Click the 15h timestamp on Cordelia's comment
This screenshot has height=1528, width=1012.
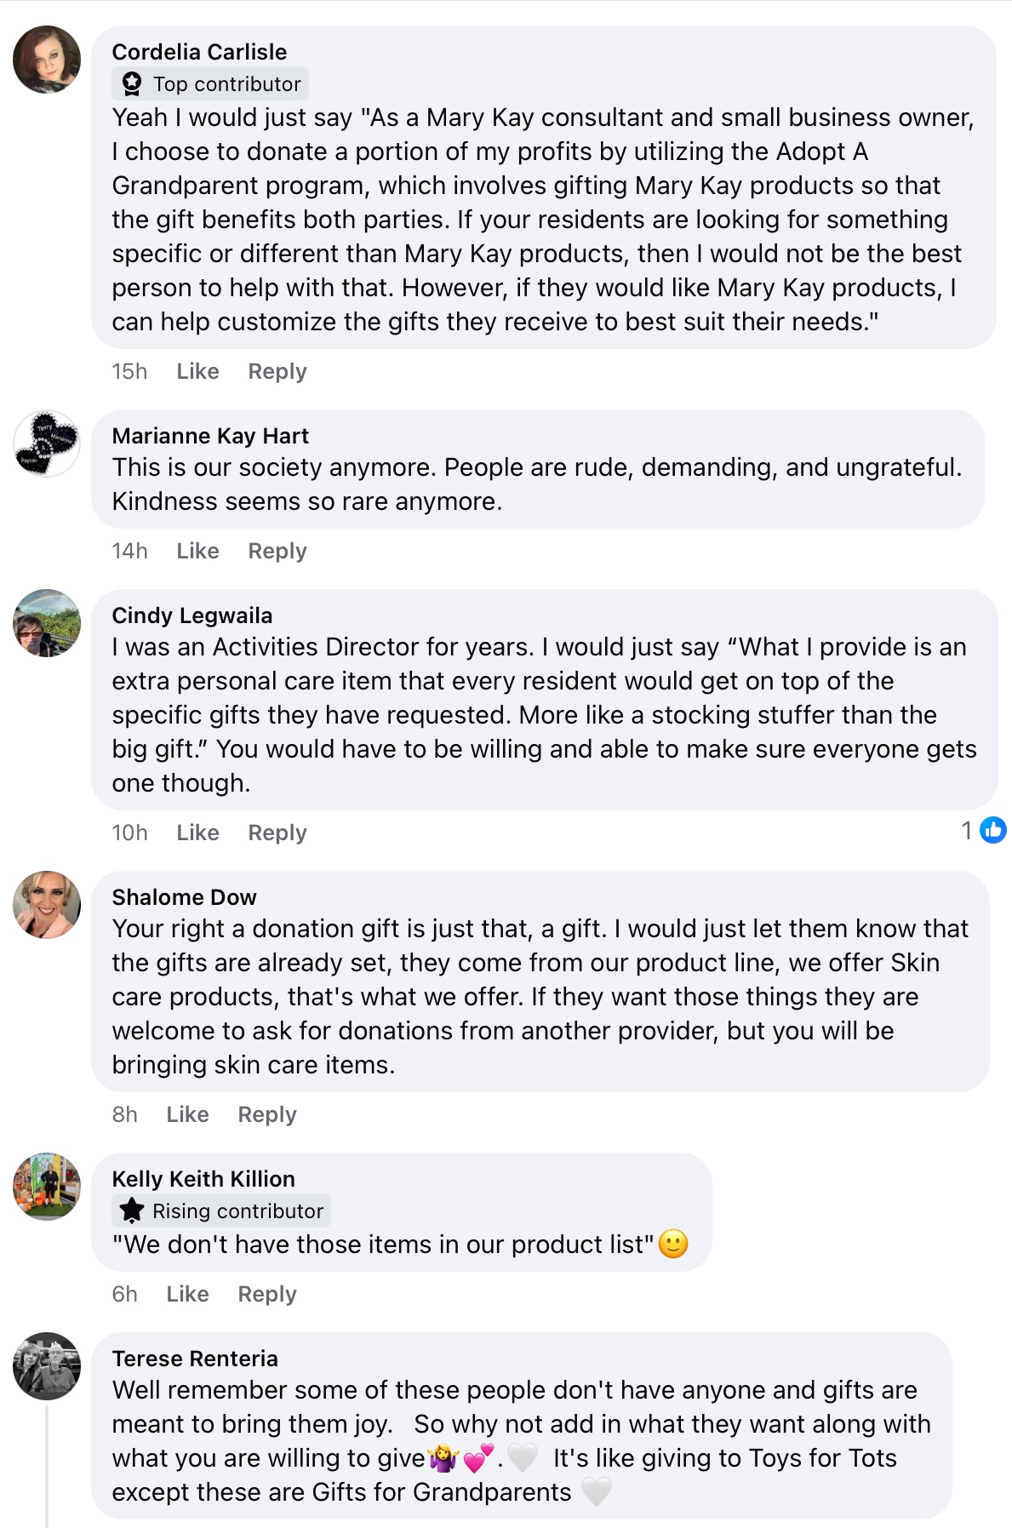coord(129,372)
